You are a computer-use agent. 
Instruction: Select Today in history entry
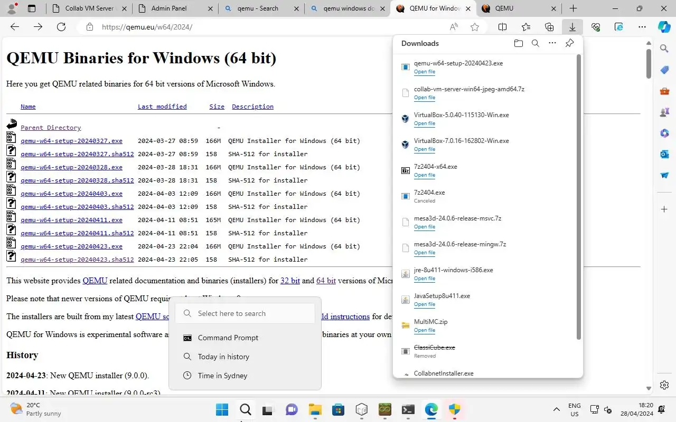pyautogui.click(x=245, y=357)
